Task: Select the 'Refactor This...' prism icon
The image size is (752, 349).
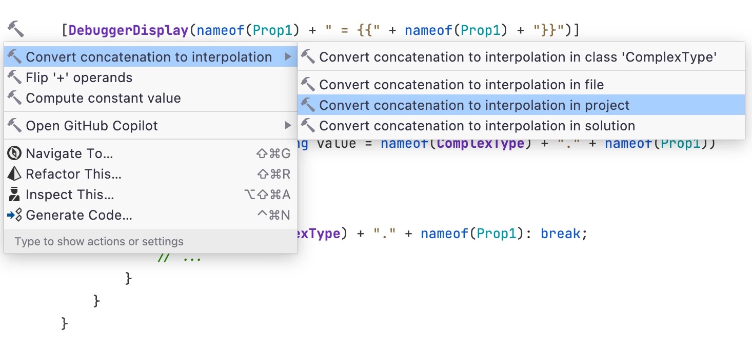Action: 14,174
